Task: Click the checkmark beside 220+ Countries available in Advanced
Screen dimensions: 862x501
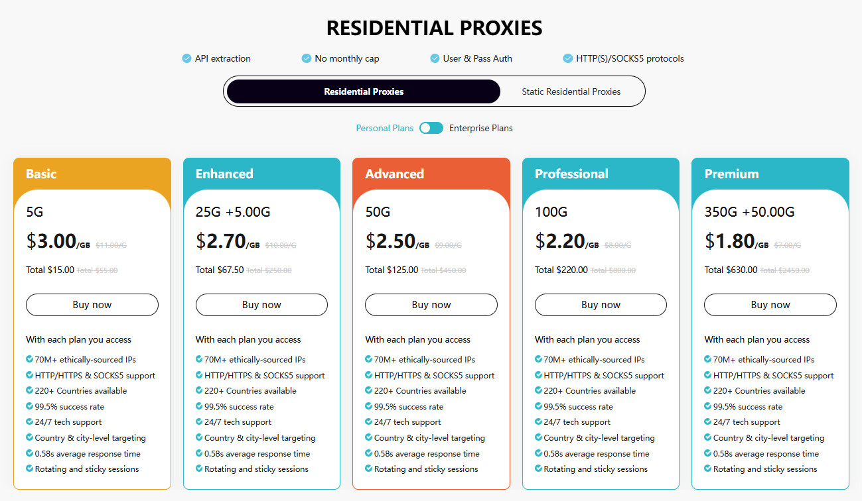Action: click(x=368, y=391)
